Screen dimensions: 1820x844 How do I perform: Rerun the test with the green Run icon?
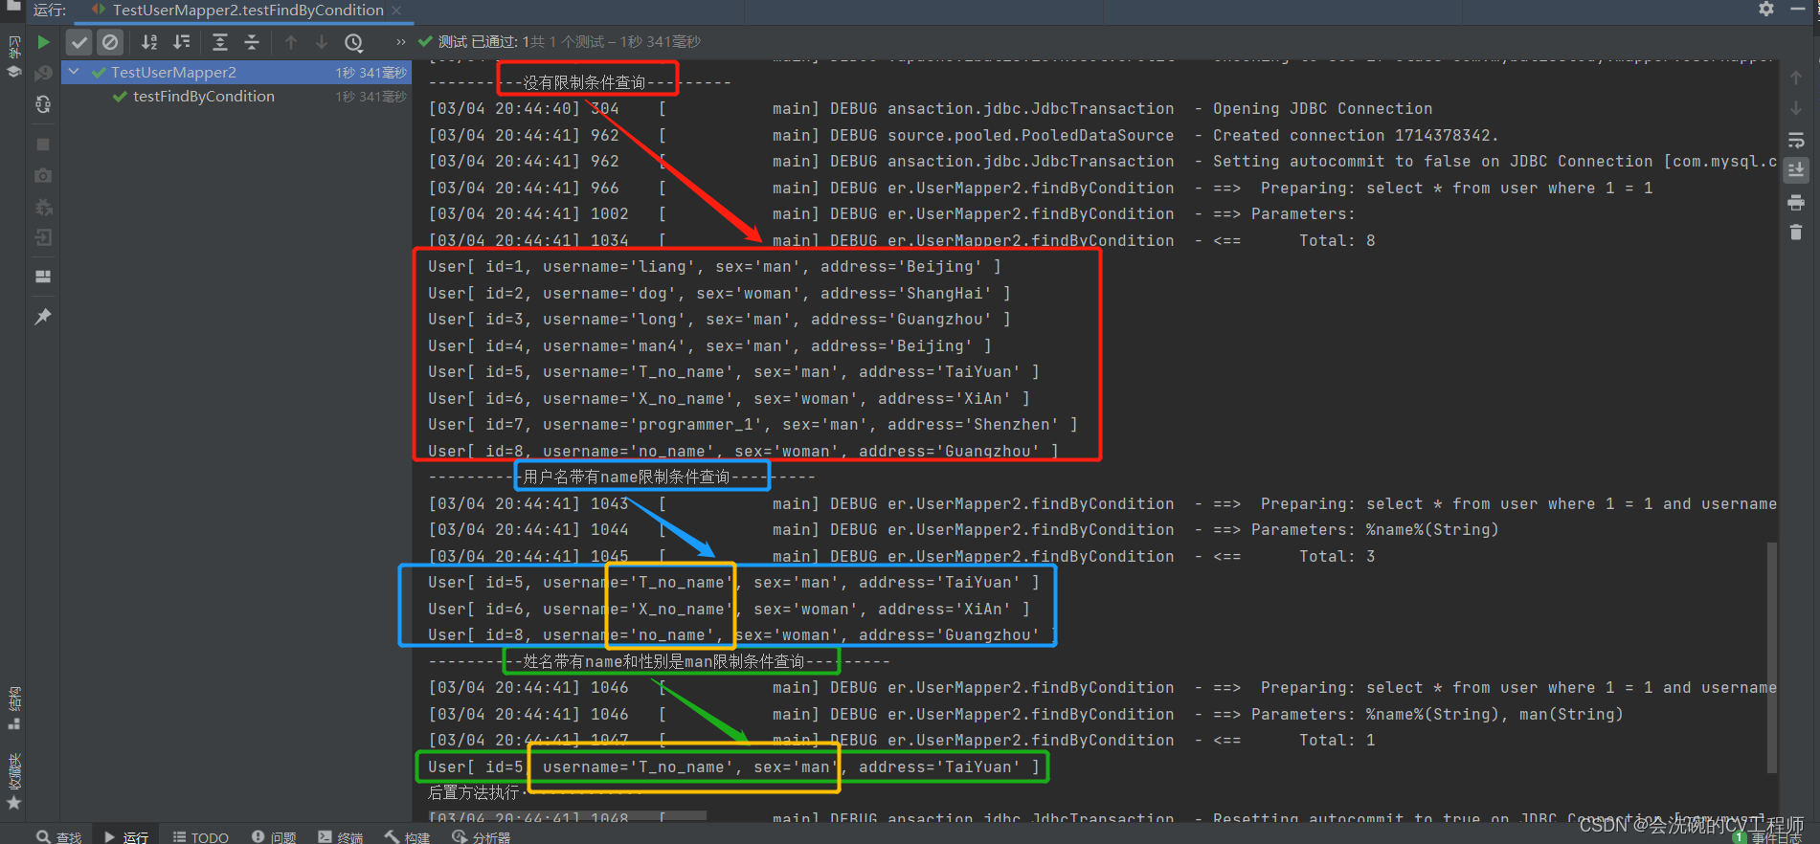point(43,42)
